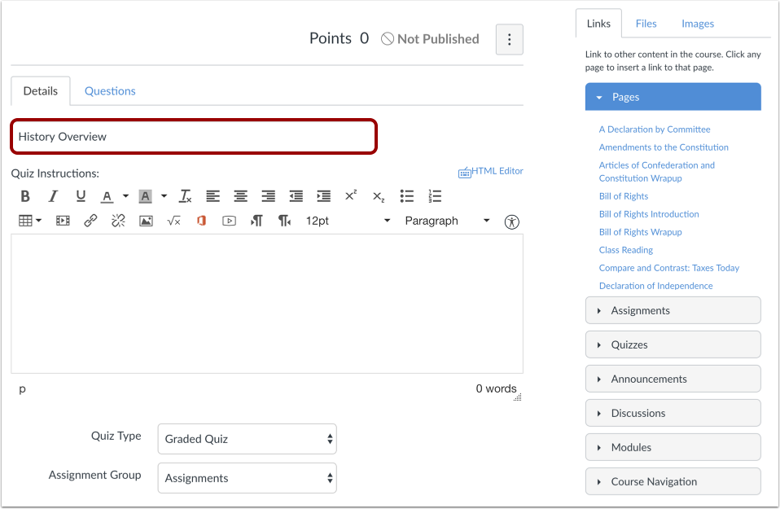Click the editor resize handle near word count
This screenshot has height=509, width=780.
tap(518, 397)
